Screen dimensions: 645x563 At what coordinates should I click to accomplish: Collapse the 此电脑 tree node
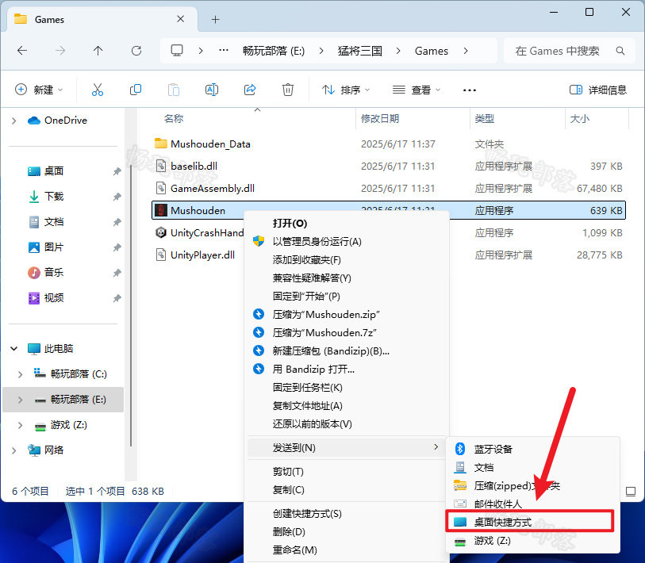point(14,349)
